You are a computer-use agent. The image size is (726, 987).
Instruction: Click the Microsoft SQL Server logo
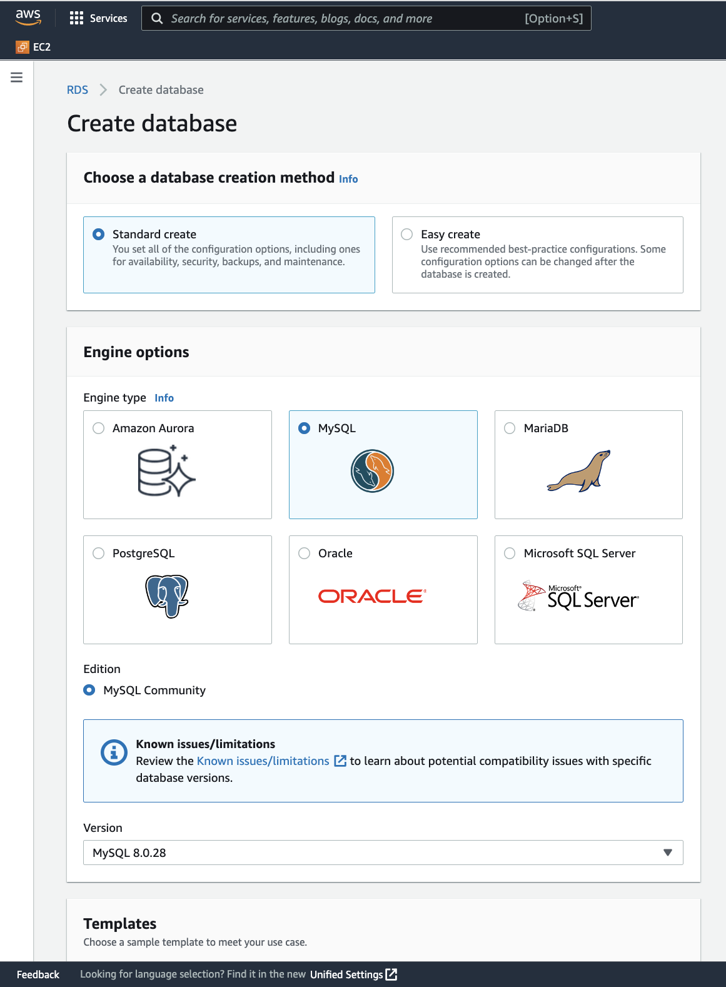[578, 596]
